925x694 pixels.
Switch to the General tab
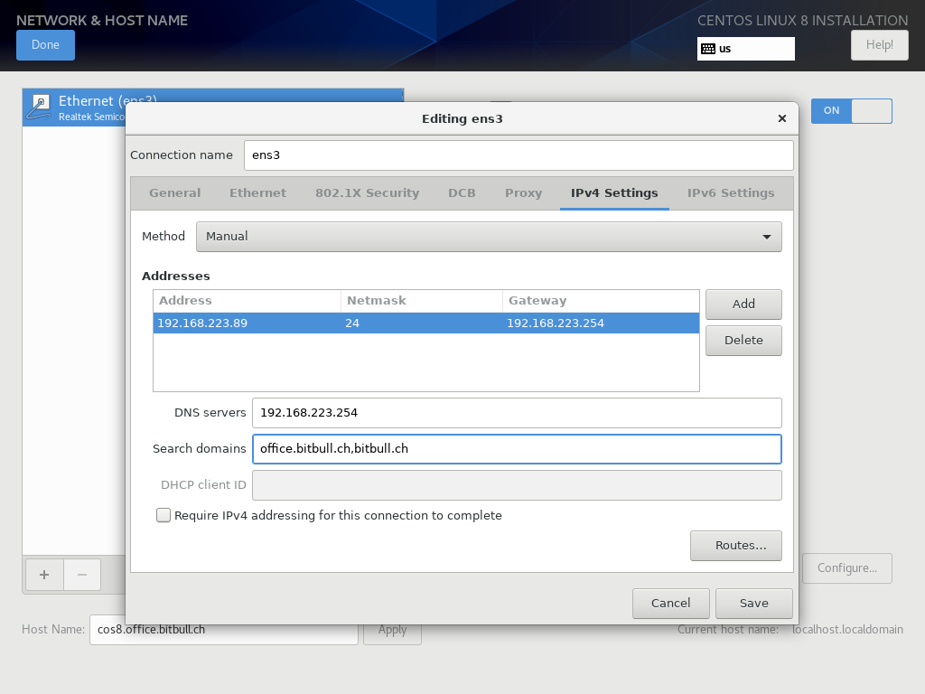[x=174, y=193]
